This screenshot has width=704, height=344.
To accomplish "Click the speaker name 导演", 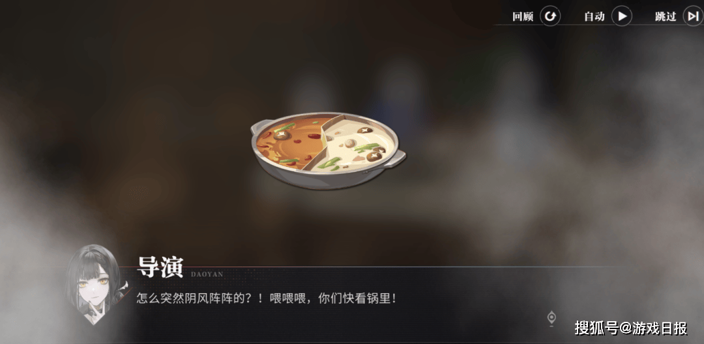I will tap(160, 267).
